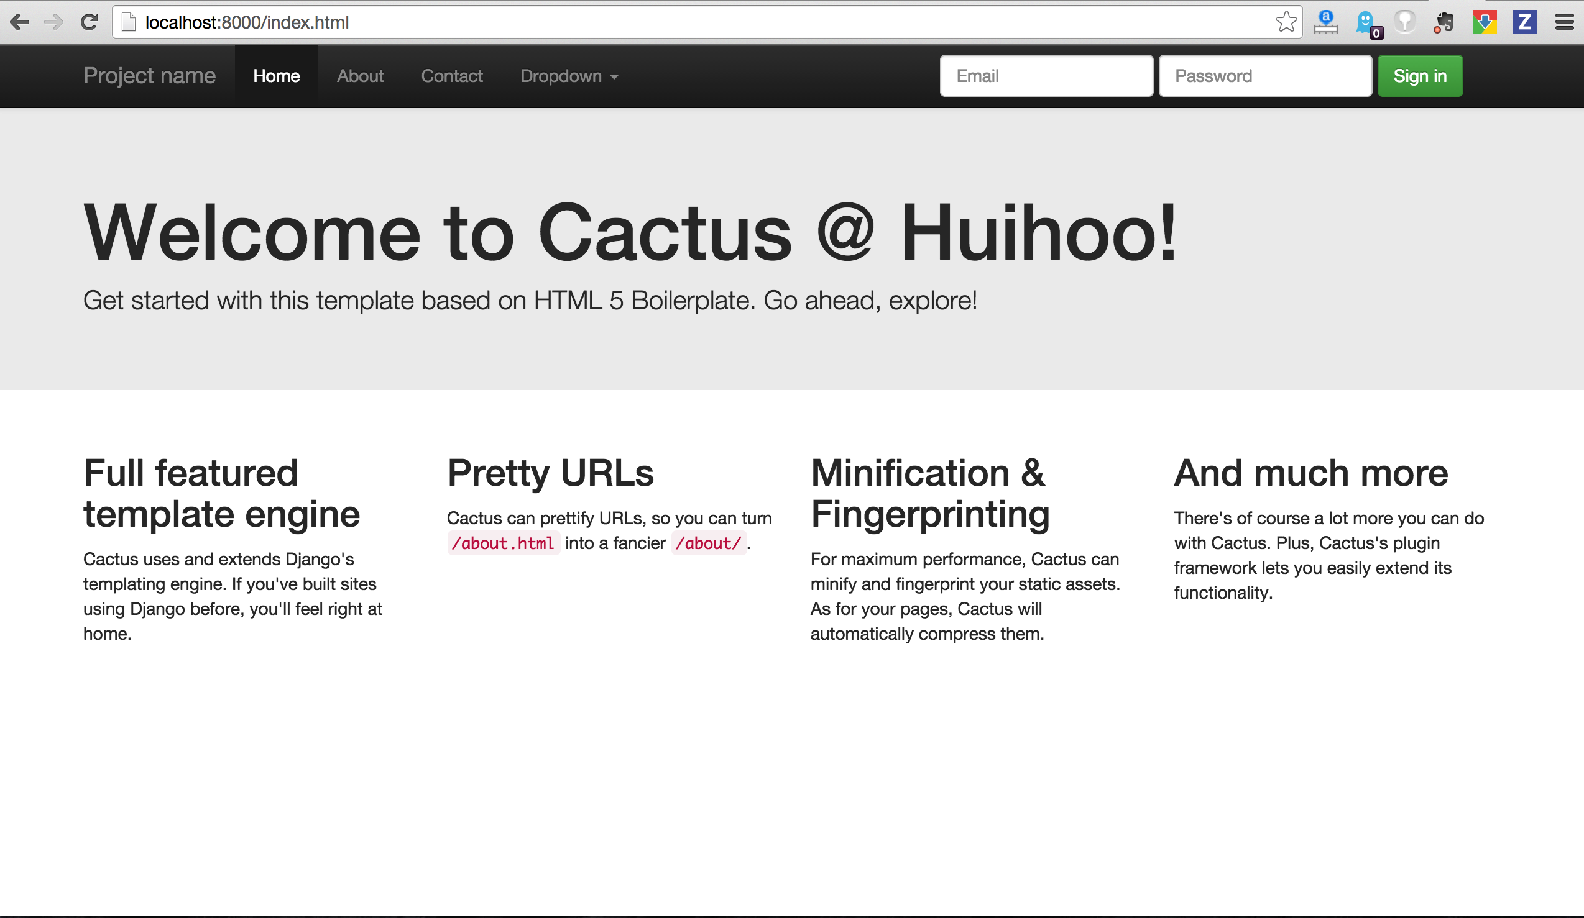Focus the Email input field
Screen dimensions: 1584x918
[x=1046, y=76]
